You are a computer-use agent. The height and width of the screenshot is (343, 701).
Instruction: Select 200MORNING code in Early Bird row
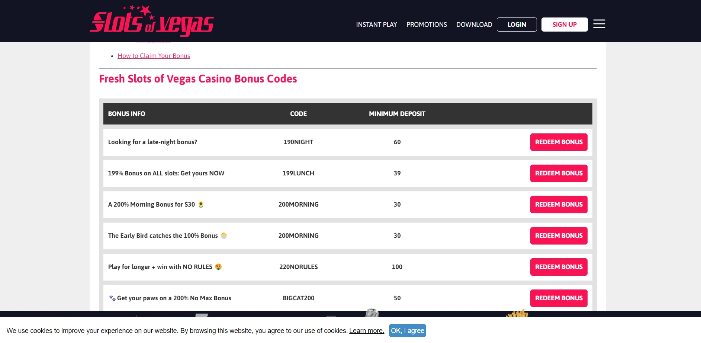click(298, 236)
